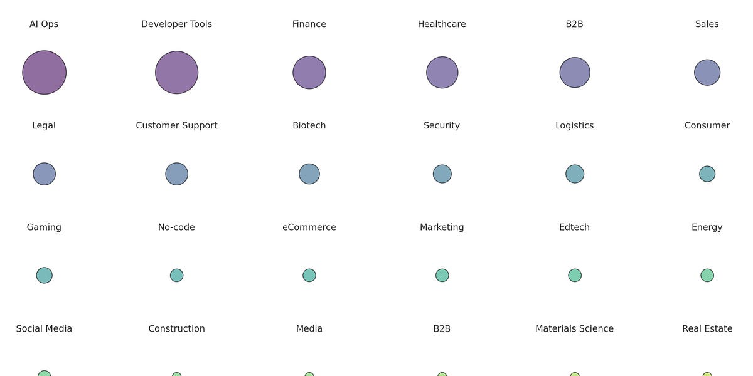
Task: Select the Logistics circle
Action: (575, 174)
